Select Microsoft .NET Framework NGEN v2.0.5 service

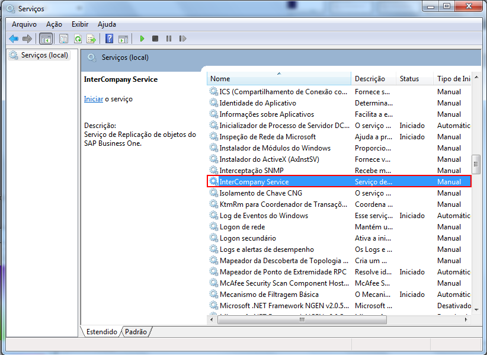tap(339, 305)
